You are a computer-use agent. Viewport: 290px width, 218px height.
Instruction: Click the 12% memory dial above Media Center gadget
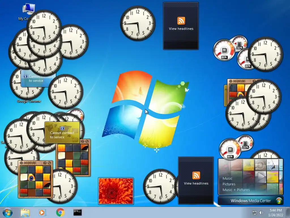246,142
